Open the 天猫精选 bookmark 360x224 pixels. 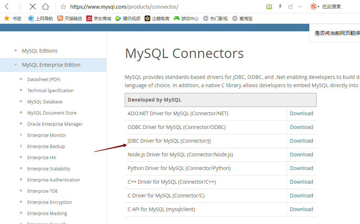pos(69,18)
